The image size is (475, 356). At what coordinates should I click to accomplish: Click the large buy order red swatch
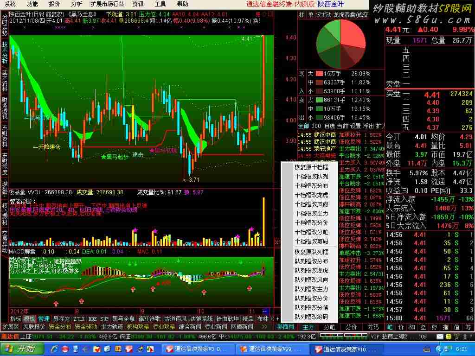click(319, 74)
